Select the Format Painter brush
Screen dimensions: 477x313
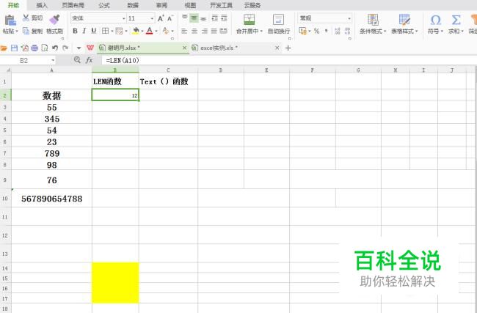pyautogui.click(x=55, y=19)
